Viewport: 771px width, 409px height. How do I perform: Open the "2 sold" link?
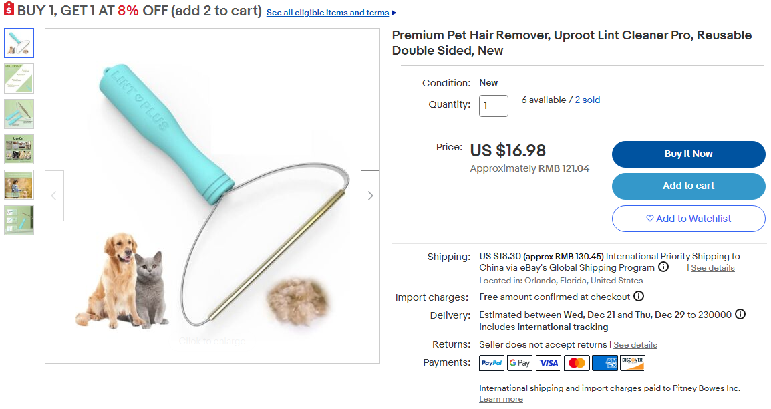[x=587, y=100]
